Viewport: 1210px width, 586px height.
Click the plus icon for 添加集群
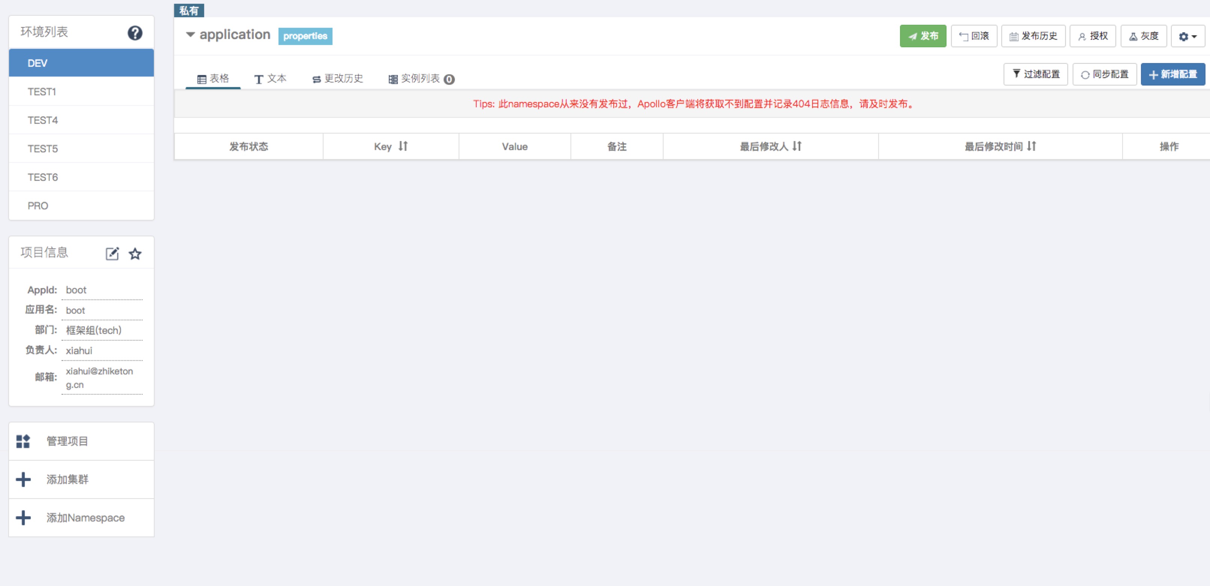tap(23, 479)
